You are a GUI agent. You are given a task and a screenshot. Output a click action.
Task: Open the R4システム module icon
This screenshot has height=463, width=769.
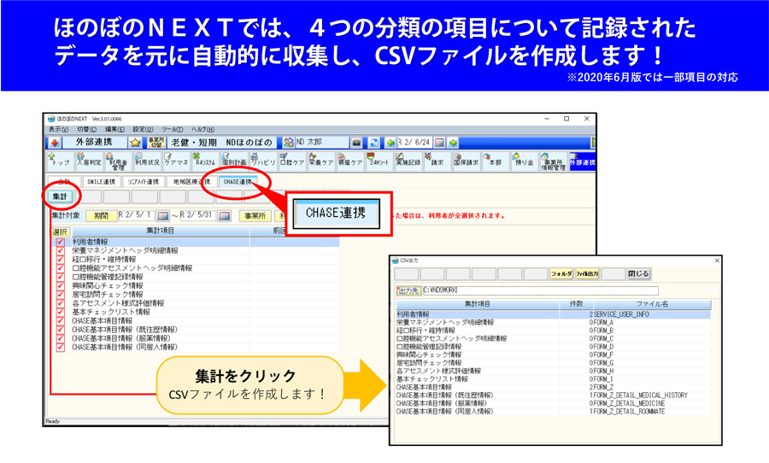pos(205,161)
